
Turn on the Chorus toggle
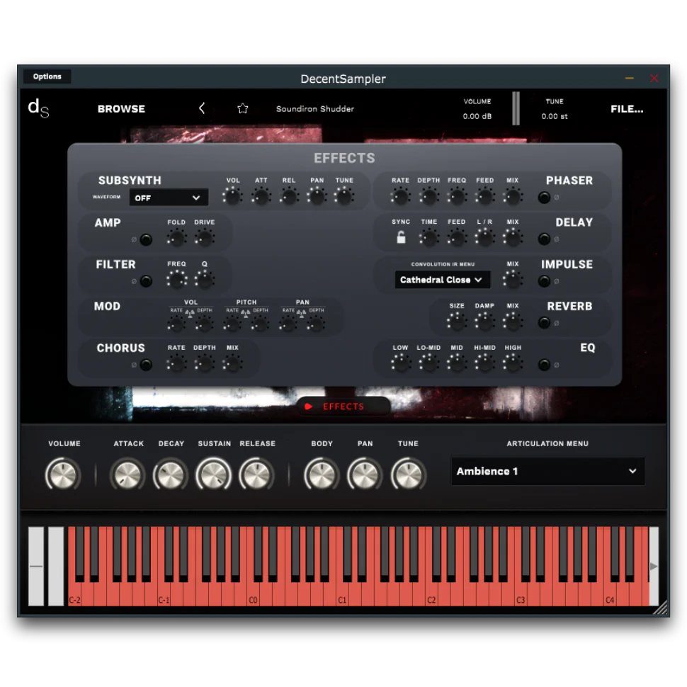146,365
